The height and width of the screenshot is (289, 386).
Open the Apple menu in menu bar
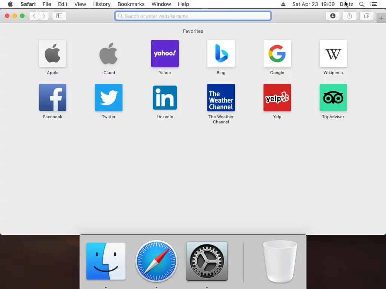pyautogui.click(x=10, y=4)
